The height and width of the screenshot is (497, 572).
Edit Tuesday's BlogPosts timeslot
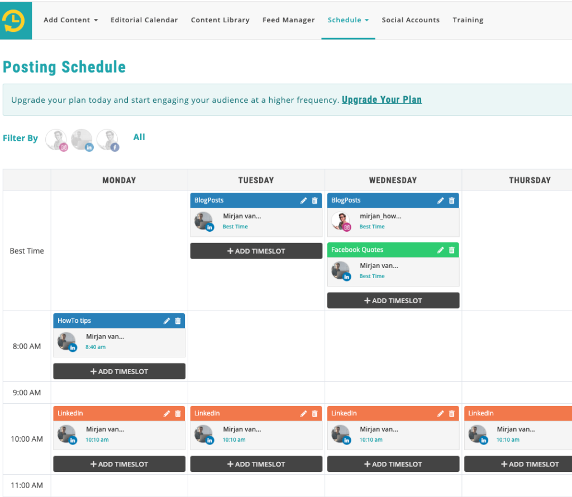(303, 200)
